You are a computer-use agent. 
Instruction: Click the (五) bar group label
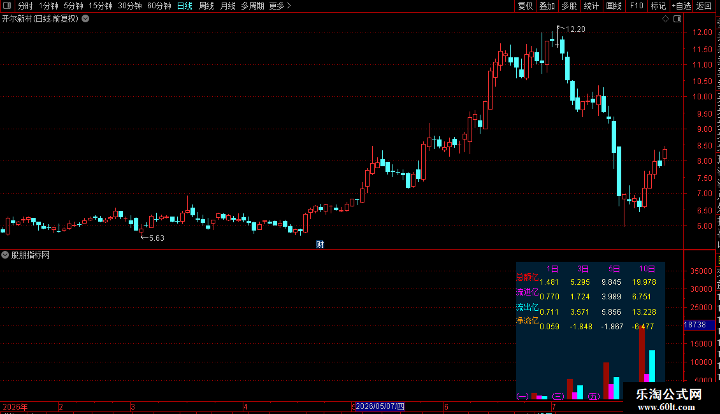[593, 396]
